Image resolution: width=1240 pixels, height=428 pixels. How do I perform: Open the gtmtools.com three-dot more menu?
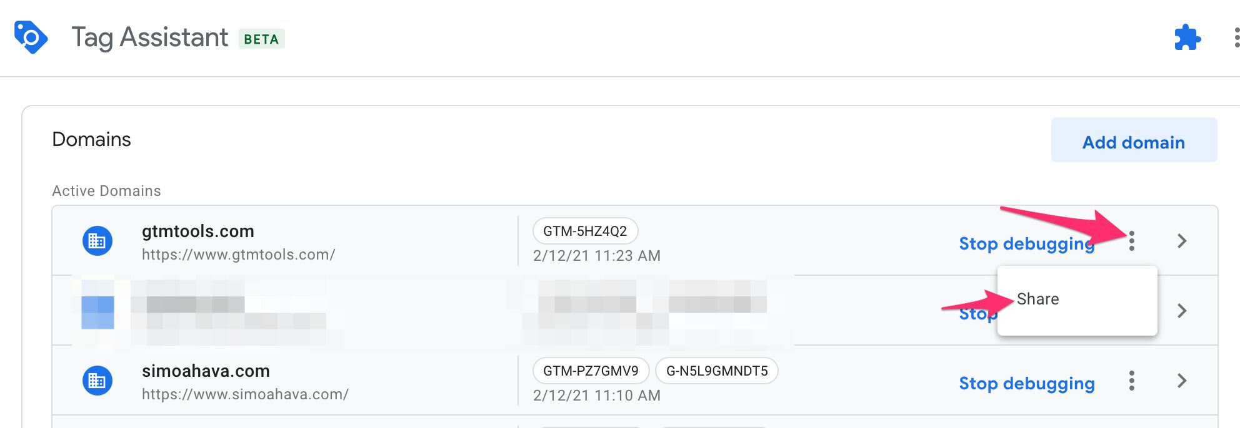click(x=1131, y=241)
